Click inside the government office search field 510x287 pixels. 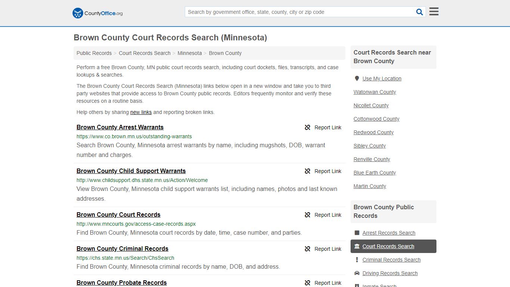click(299, 12)
